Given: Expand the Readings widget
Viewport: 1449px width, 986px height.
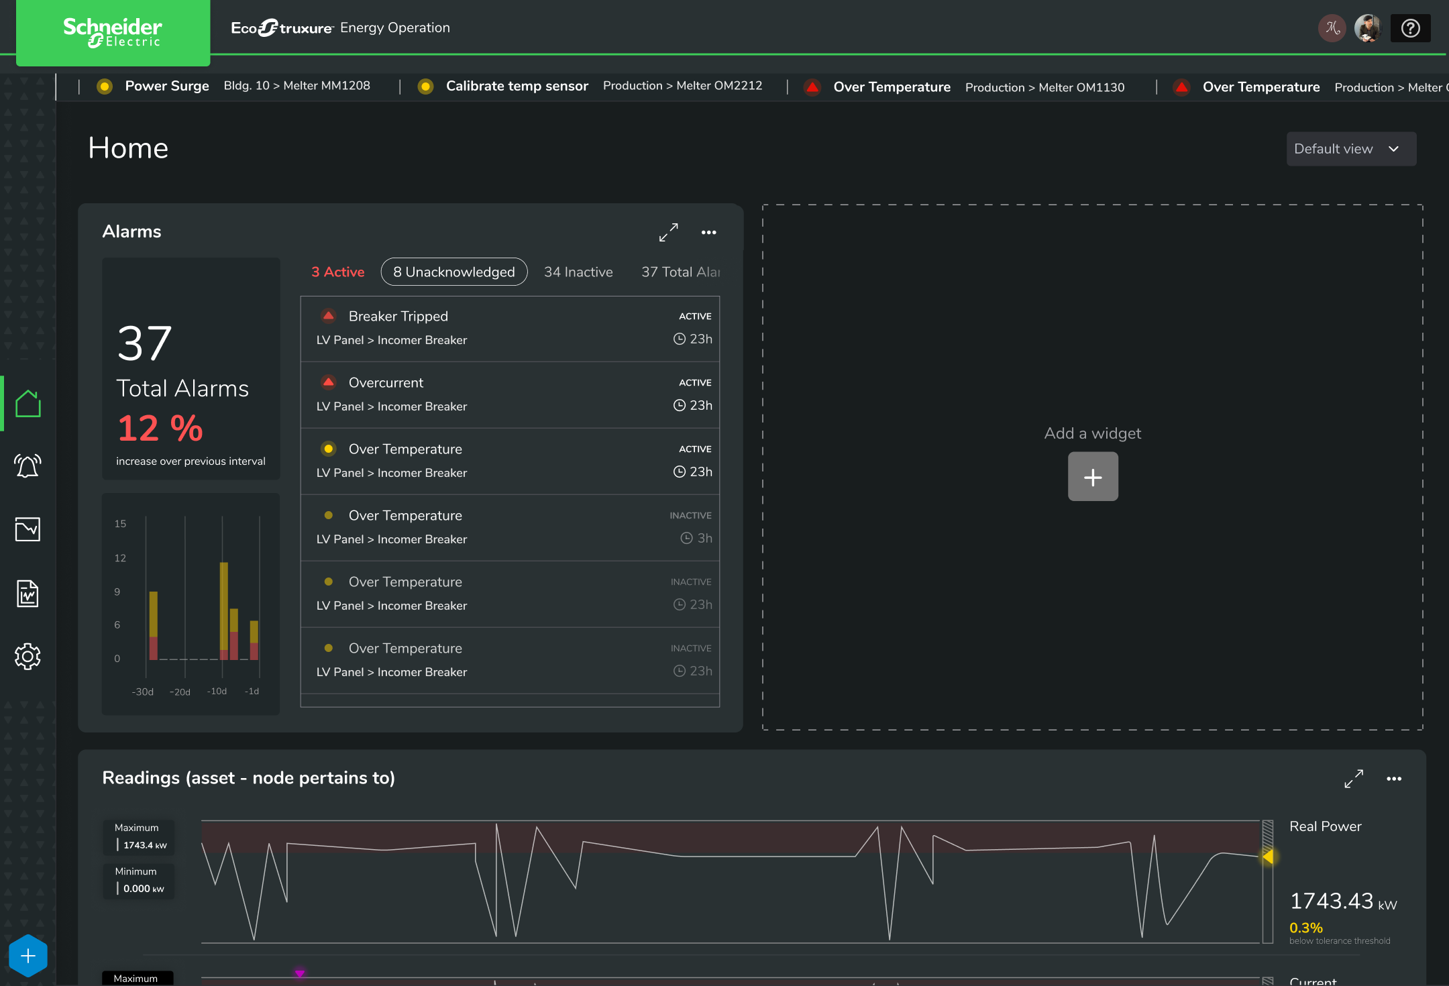Looking at the screenshot, I should coord(1354,779).
